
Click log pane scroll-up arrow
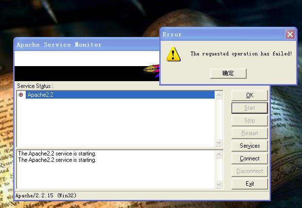click(219, 154)
